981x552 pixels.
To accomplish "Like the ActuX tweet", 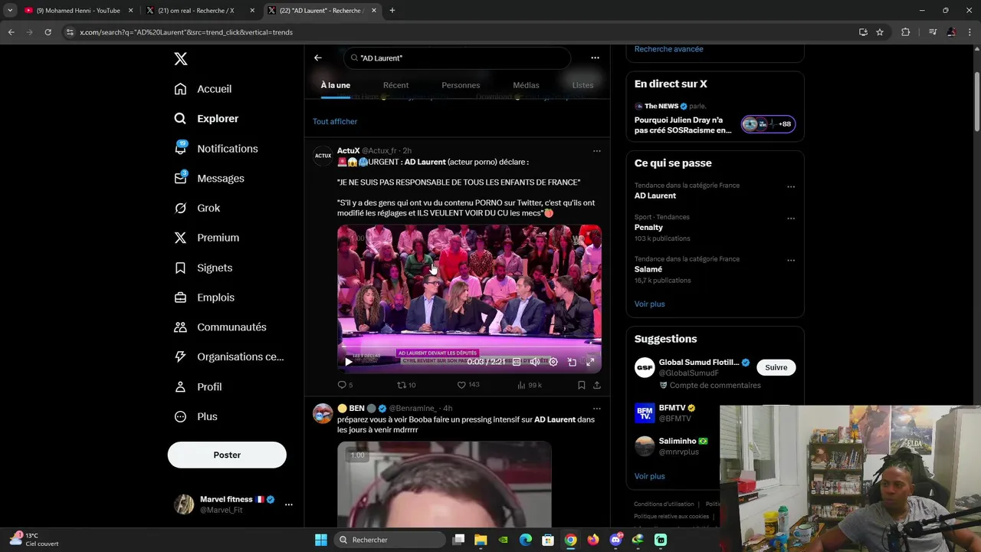I will pyautogui.click(x=468, y=385).
